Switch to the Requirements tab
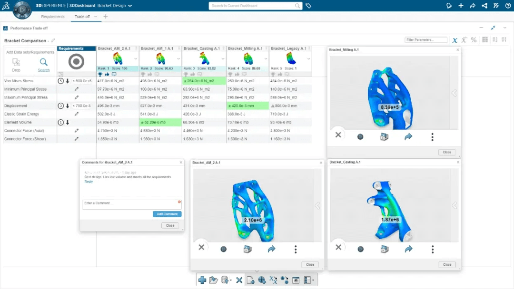 53,16
